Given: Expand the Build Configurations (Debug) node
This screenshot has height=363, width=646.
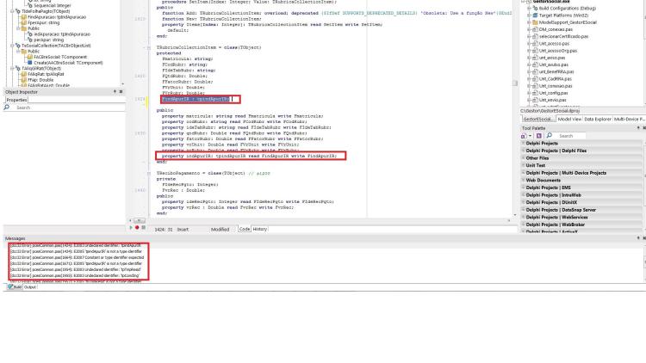Looking at the screenshot, I should click(529, 9).
